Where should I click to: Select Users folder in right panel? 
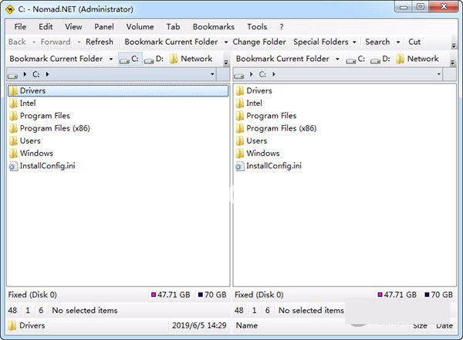point(252,141)
